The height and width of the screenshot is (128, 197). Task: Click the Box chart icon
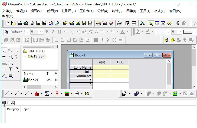coord(57,93)
